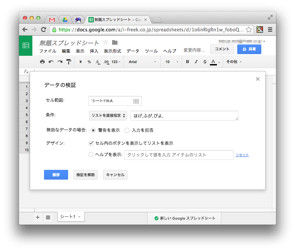This screenshot has height=251, width=295.
Task: Uncheck セル内のボタンを表示してリストを表示
Action: pyautogui.click(x=91, y=143)
